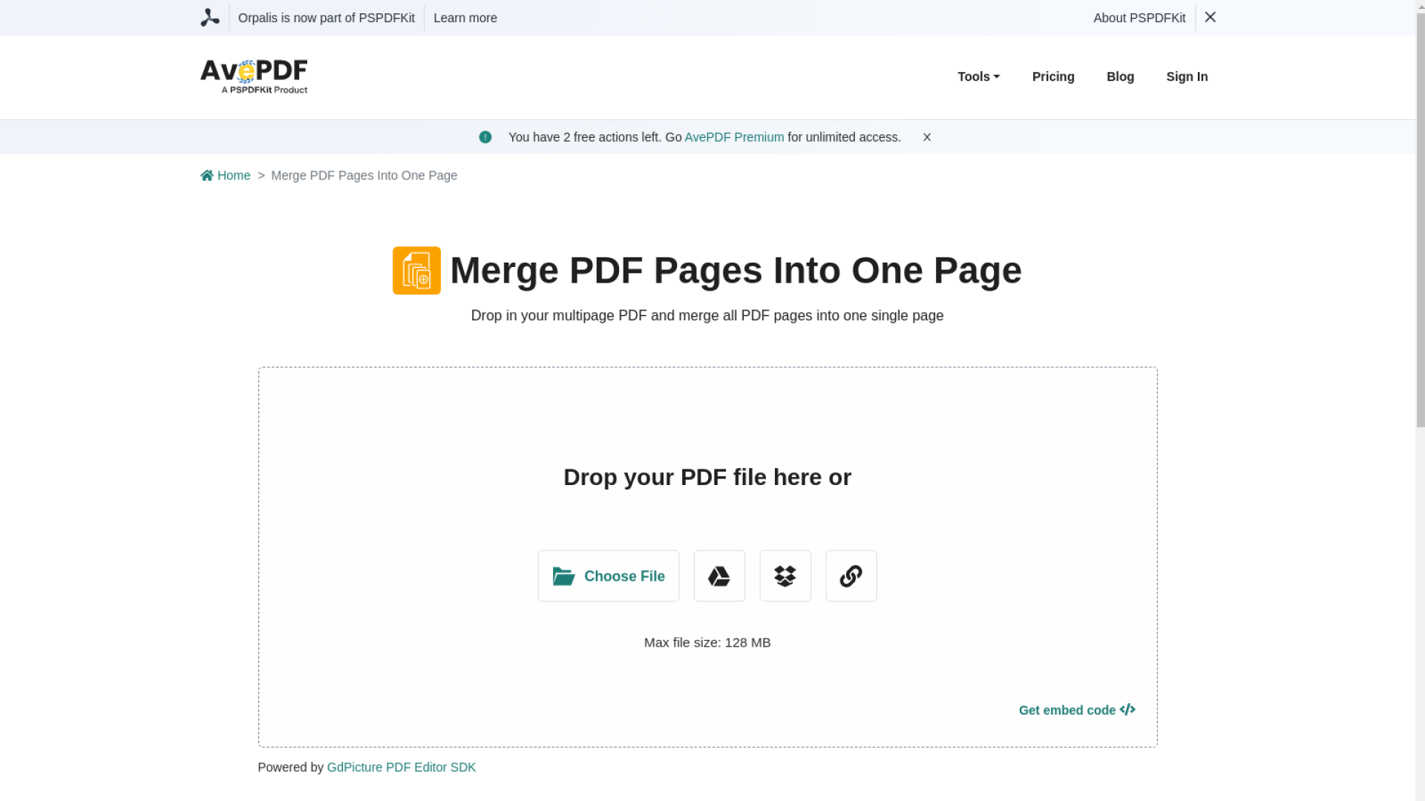This screenshot has height=801, width=1425.
Task: Dismiss the free actions notification bar
Action: coord(927,137)
